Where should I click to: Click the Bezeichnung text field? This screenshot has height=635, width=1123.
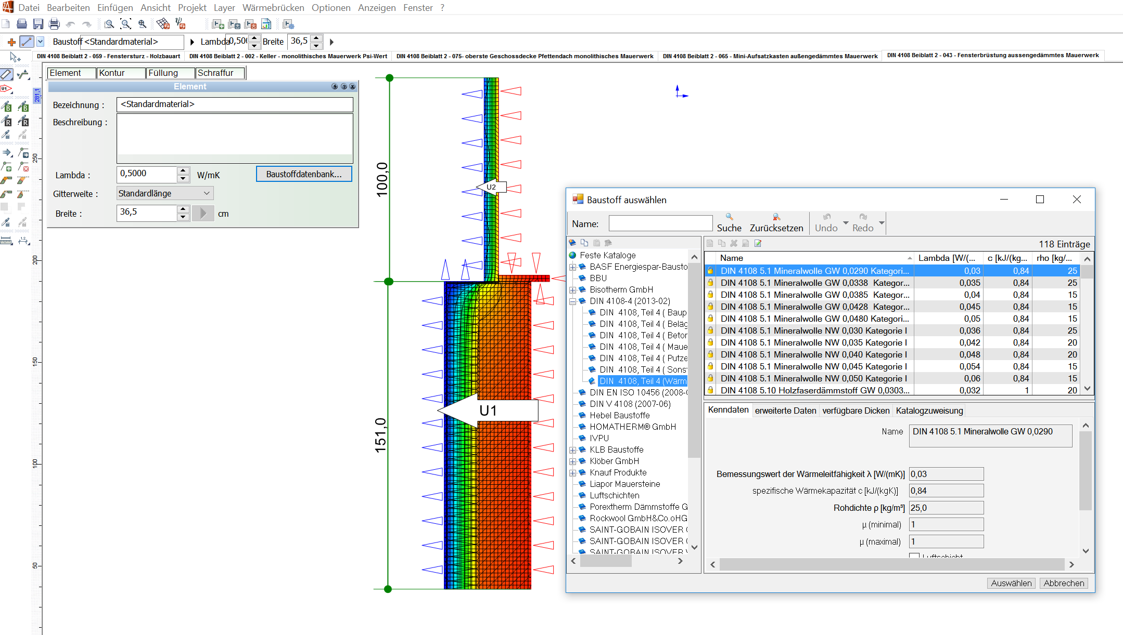(235, 104)
